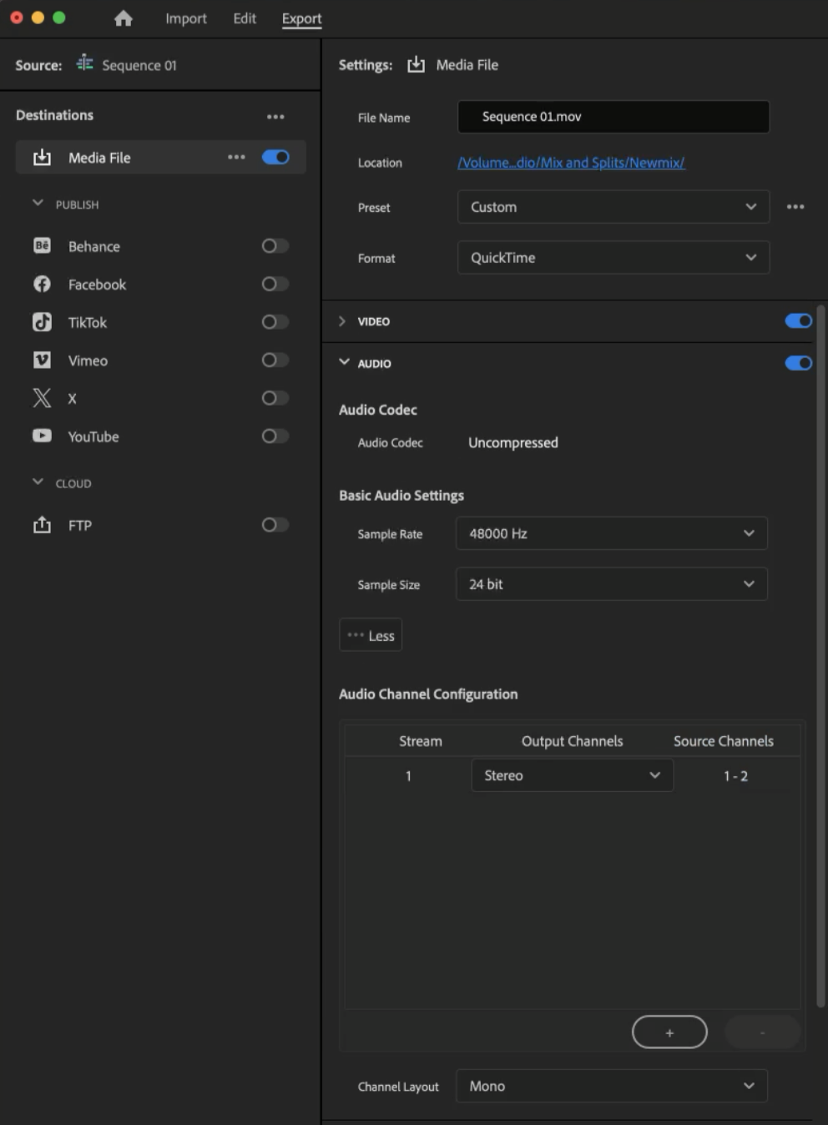Collapse the Audio settings section
Image resolution: width=828 pixels, height=1125 pixels.
coord(344,362)
